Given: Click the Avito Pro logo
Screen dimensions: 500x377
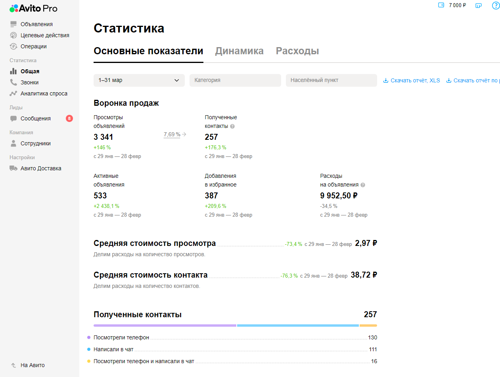Looking at the screenshot, I should (33, 8).
